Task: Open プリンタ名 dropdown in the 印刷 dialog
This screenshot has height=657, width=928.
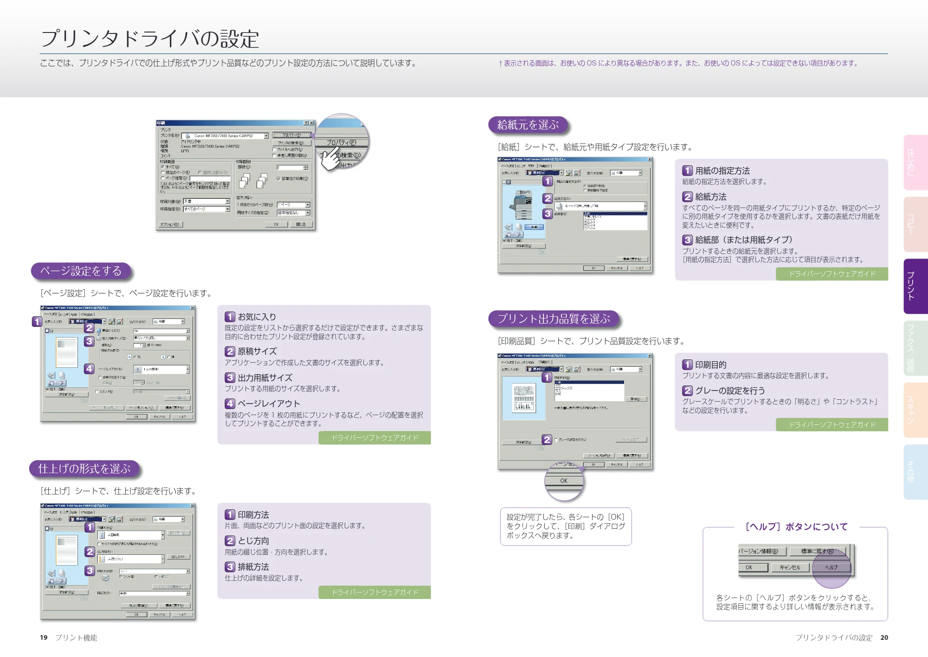Action: pyautogui.click(x=266, y=136)
